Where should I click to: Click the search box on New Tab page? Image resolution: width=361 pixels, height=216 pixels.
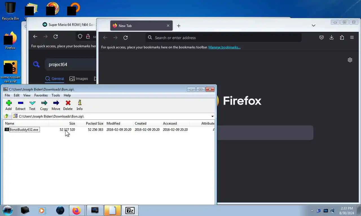pos(265,132)
